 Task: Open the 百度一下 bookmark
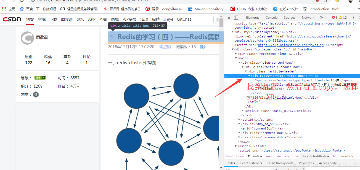[x=39, y=9]
